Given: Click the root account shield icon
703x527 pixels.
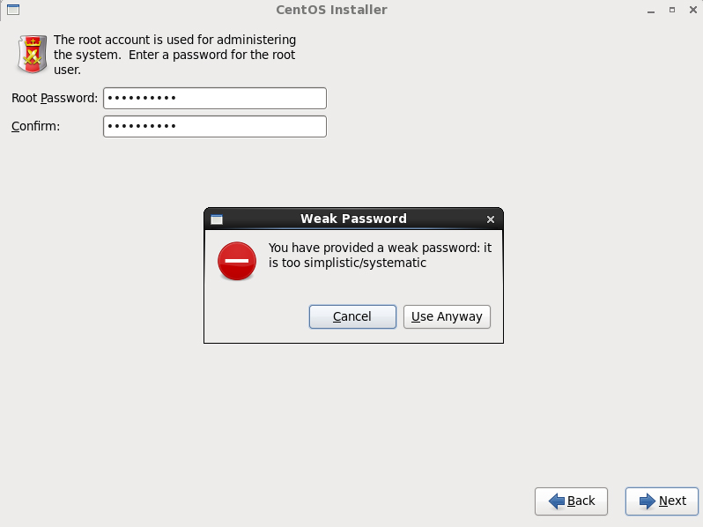Looking at the screenshot, I should pyautogui.click(x=33, y=55).
